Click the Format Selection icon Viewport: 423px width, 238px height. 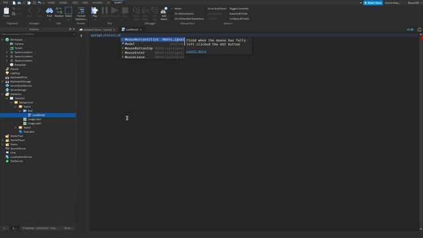81,11
